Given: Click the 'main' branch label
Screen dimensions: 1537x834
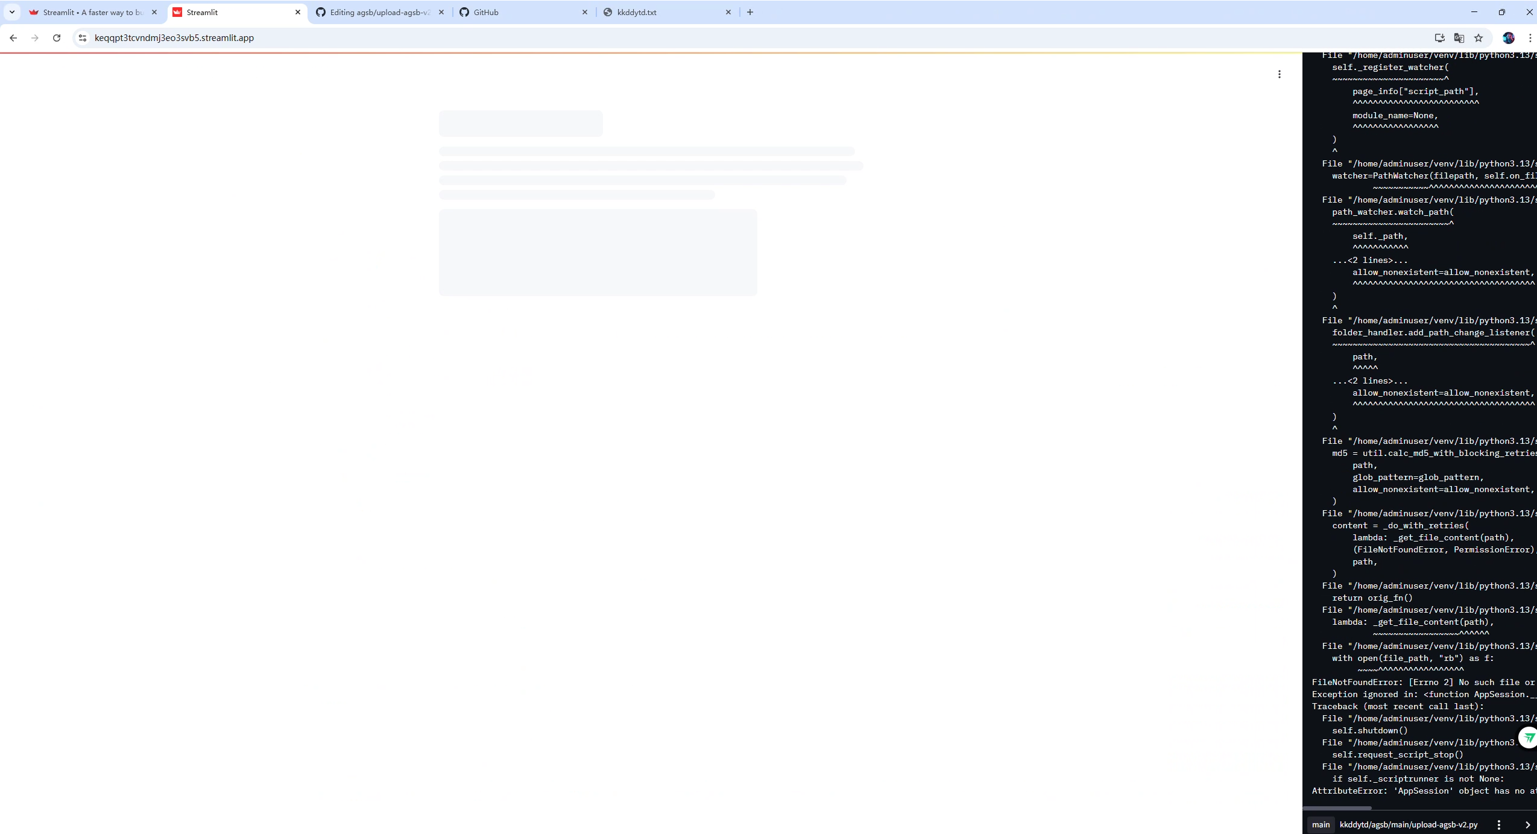Looking at the screenshot, I should [x=1321, y=824].
